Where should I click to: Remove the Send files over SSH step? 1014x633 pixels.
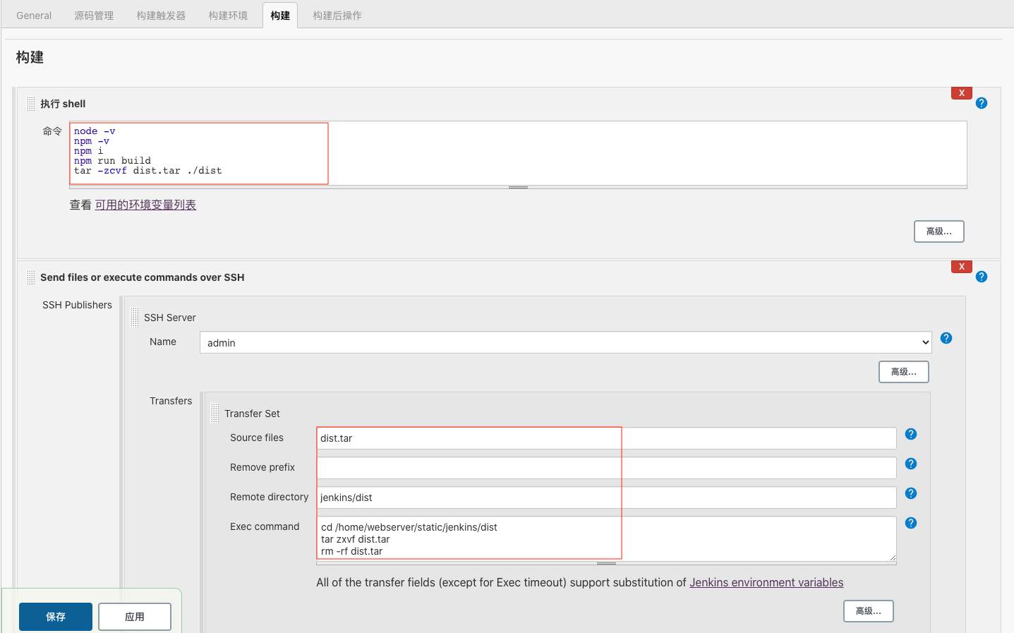[x=961, y=267]
